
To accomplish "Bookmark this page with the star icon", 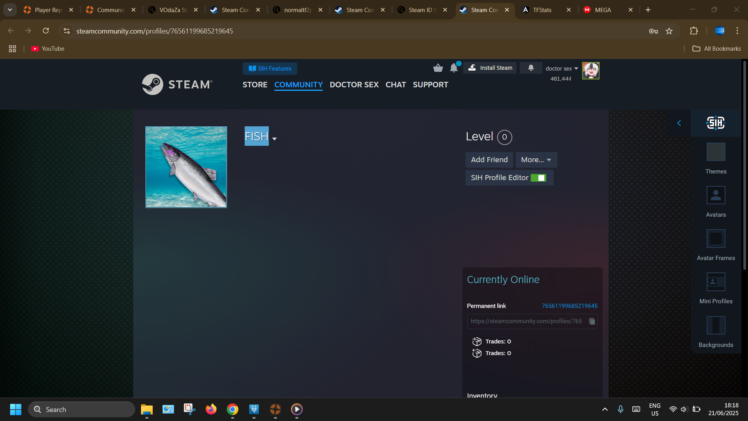I will coord(669,31).
